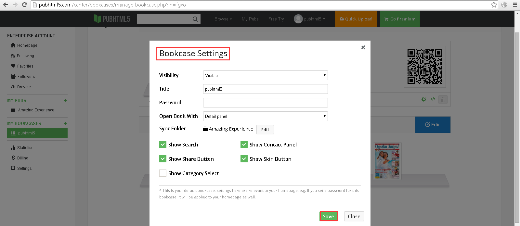The width and height of the screenshot is (520, 226).
Task: Open the Amazing Experience folder in sidebar
Action: point(32,110)
